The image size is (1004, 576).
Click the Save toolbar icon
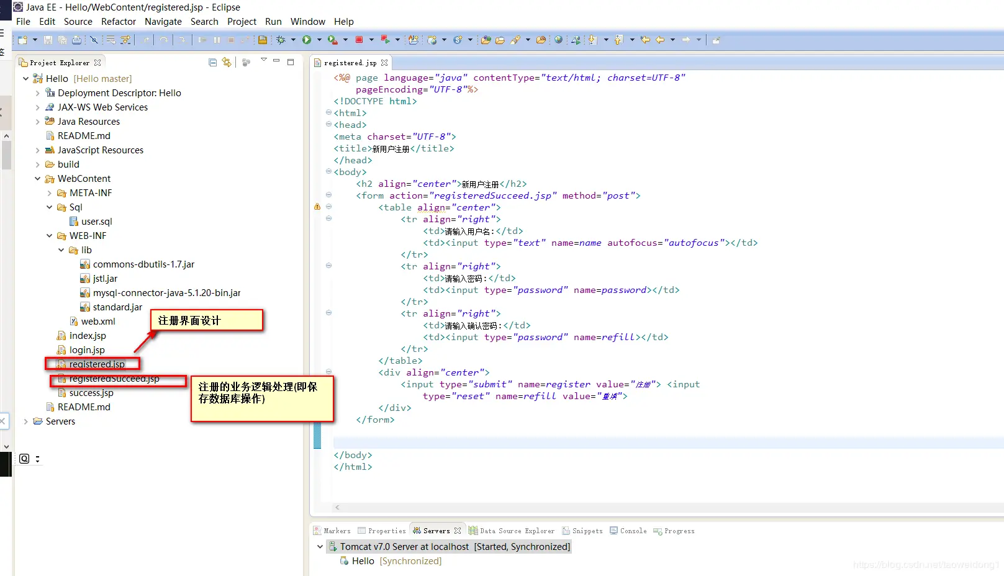(x=48, y=40)
